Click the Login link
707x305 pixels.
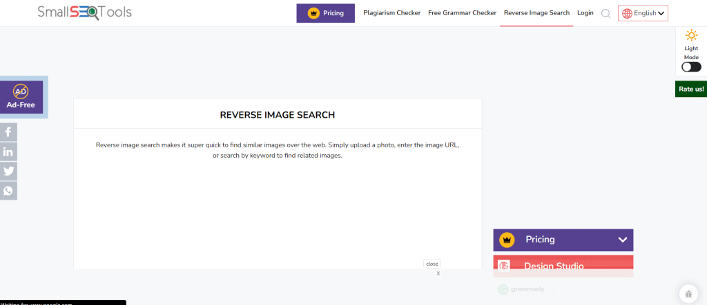tap(585, 13)
